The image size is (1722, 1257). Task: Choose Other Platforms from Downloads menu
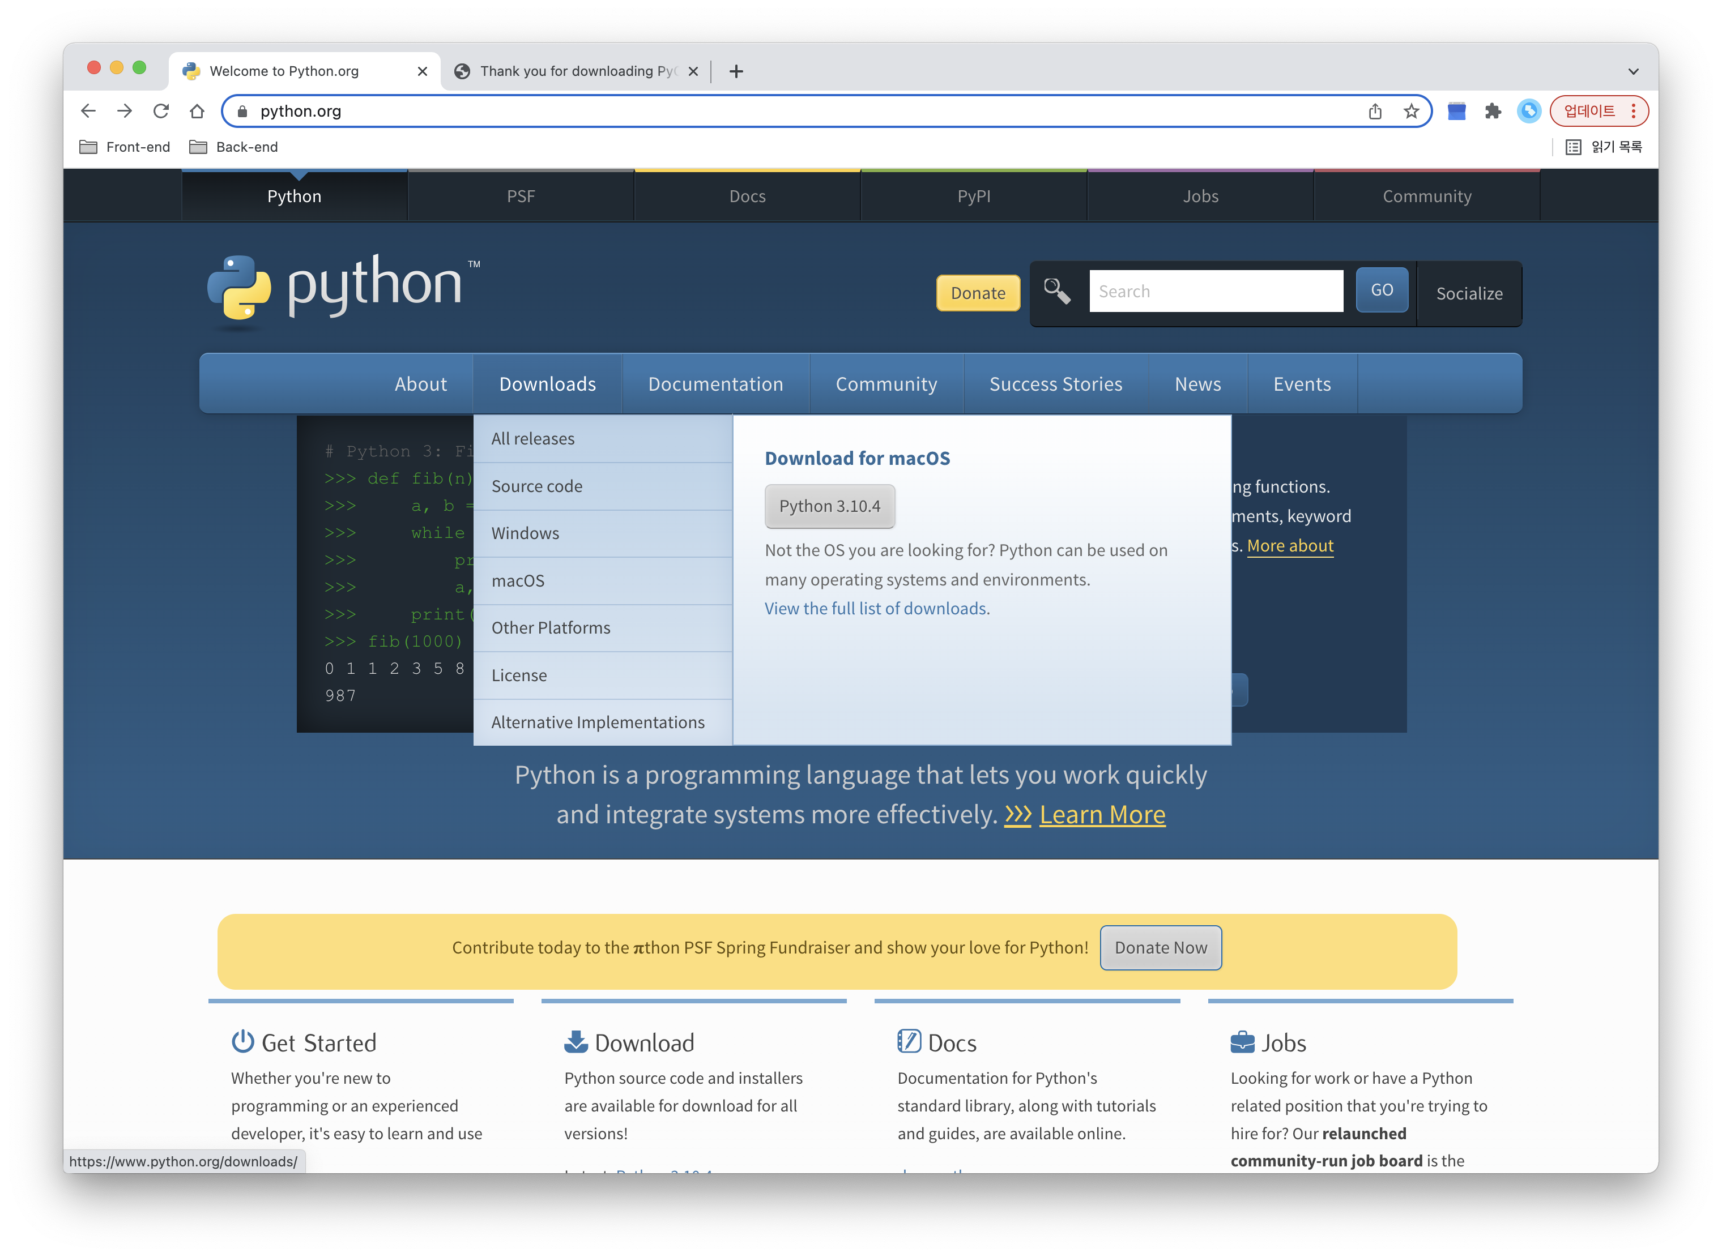pos(603,628)
